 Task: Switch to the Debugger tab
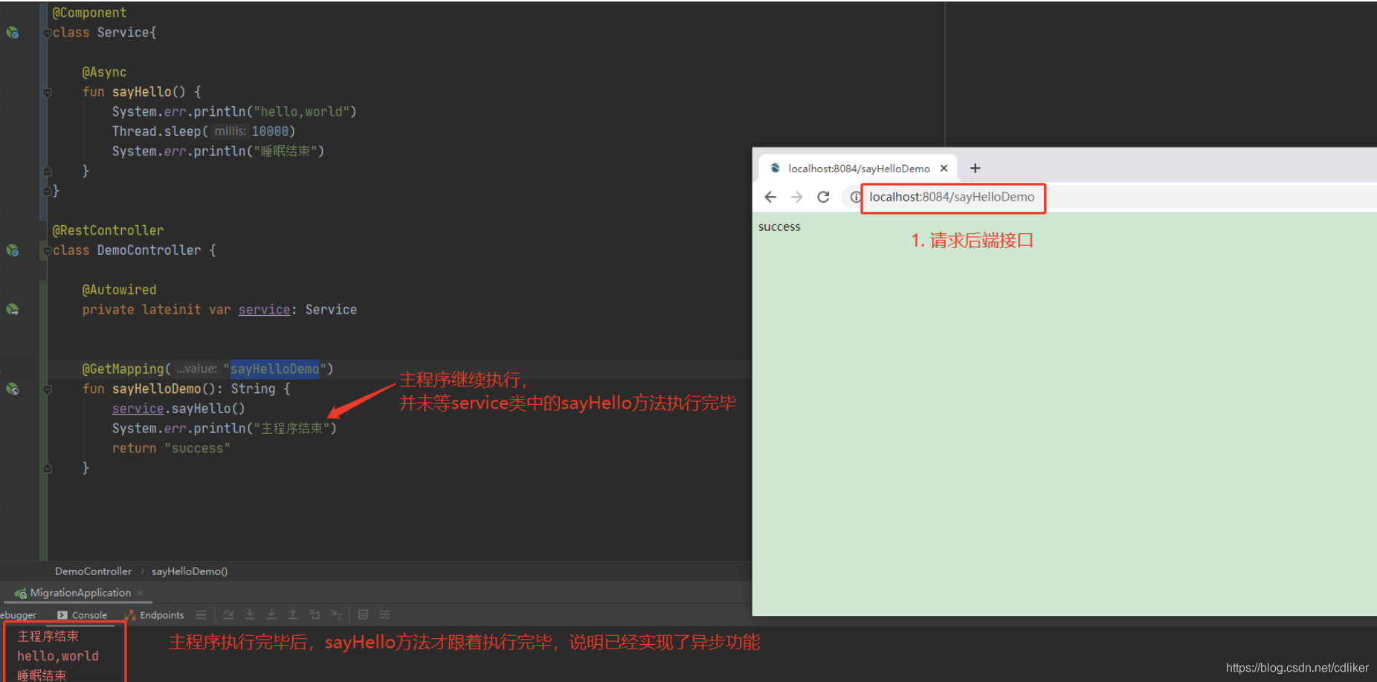pos(18,615)
